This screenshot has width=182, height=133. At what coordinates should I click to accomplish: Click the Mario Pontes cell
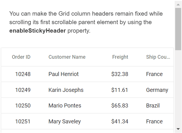(65, 105)
